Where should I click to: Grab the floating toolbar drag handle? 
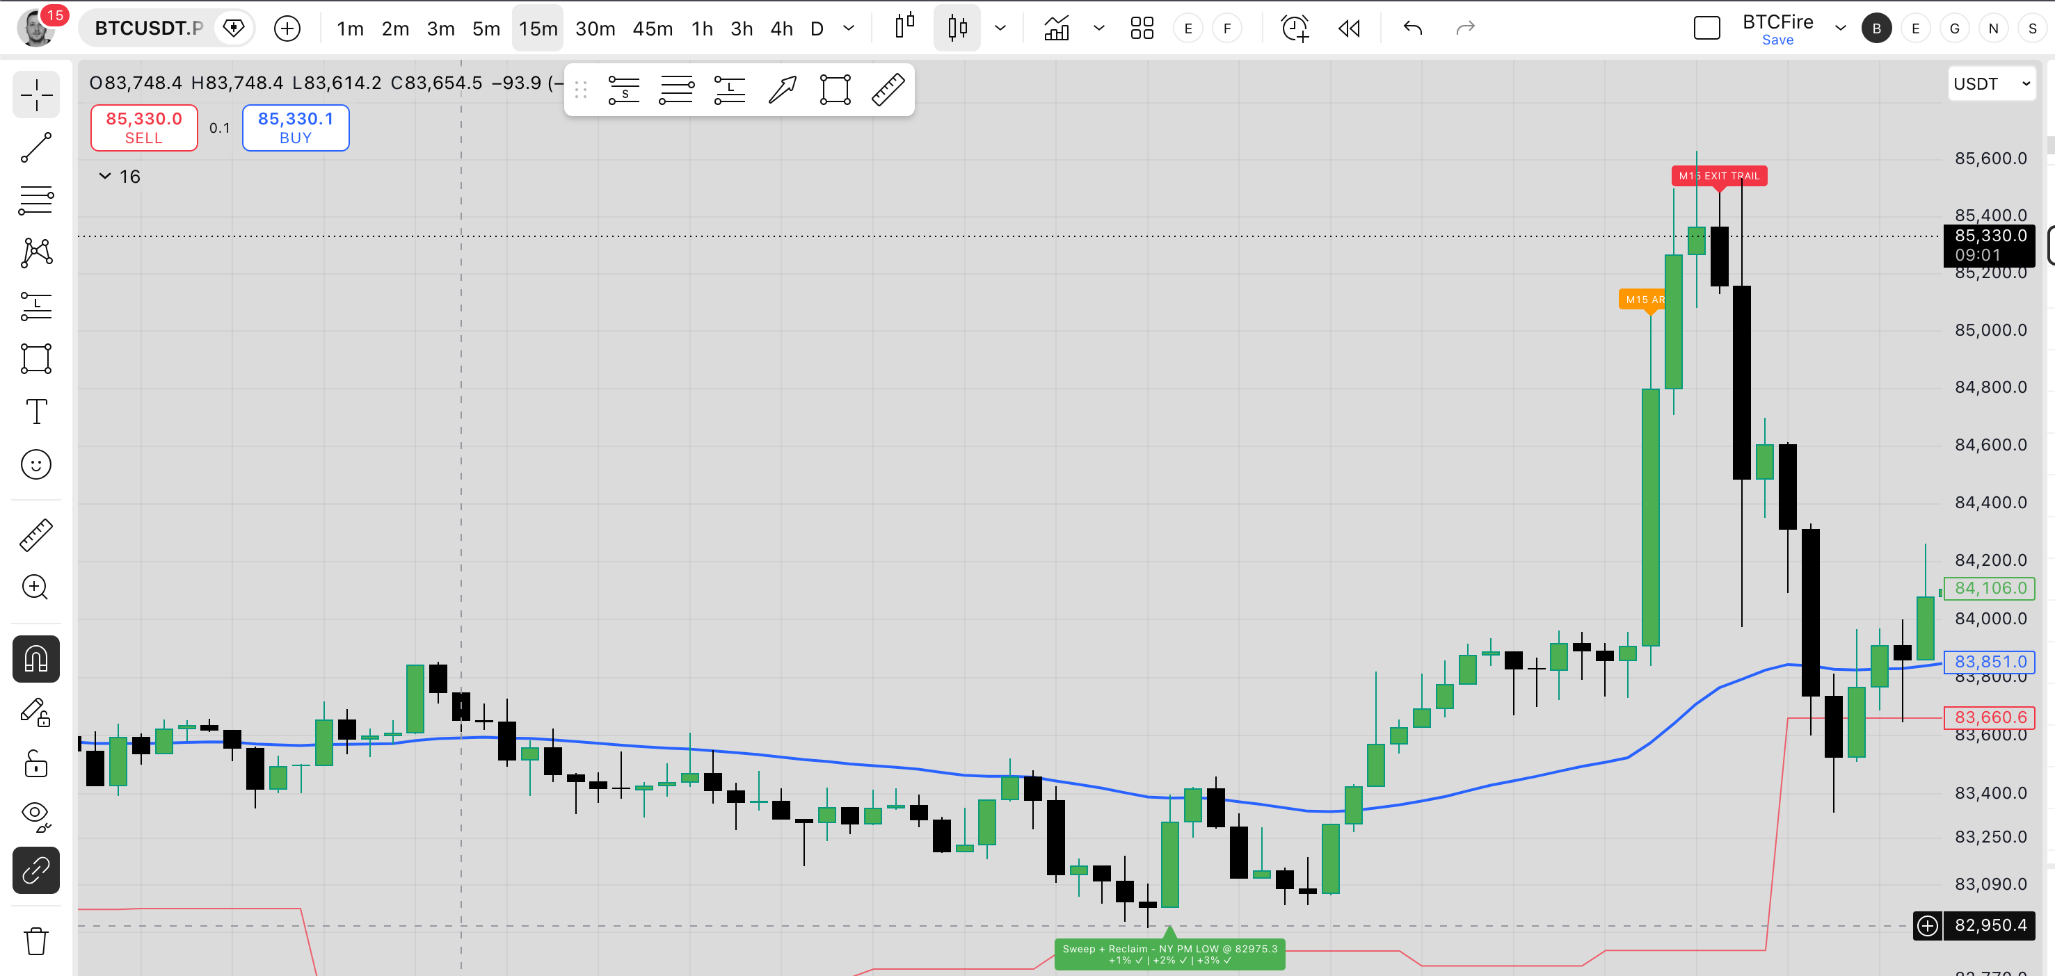click(x=581, y=89)
